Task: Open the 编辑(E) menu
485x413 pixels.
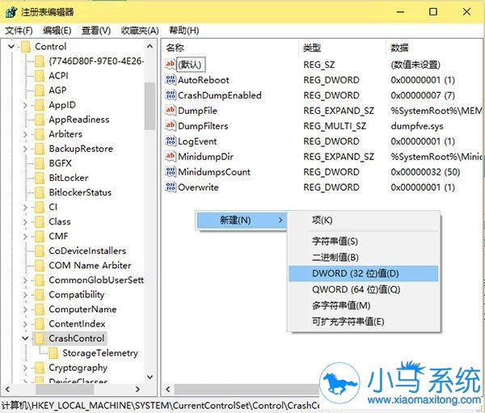Action: coord(57,31)
